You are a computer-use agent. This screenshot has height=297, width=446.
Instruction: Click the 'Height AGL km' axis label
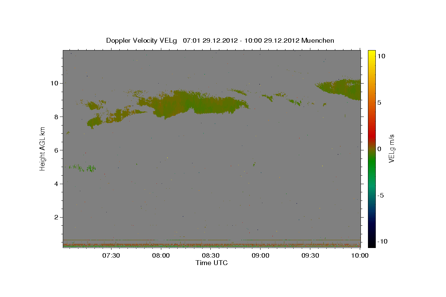click(43, 149)
